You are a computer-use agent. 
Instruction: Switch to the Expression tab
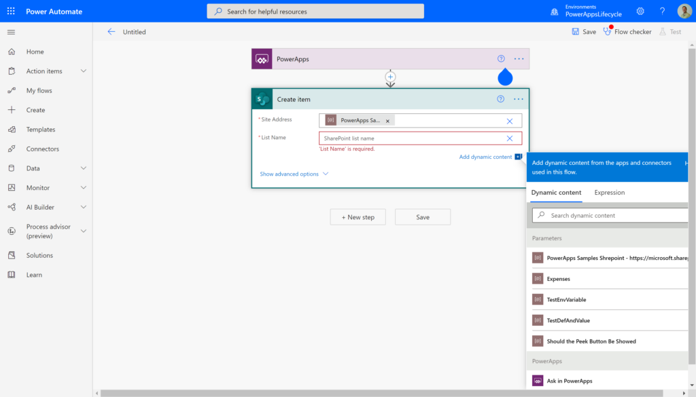point(609,193)
